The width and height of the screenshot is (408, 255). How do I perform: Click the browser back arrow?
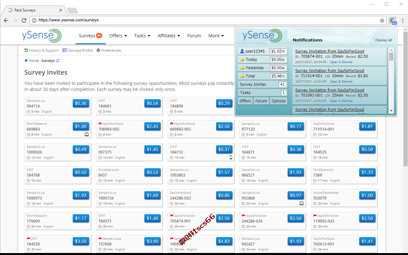coord(6,20)
